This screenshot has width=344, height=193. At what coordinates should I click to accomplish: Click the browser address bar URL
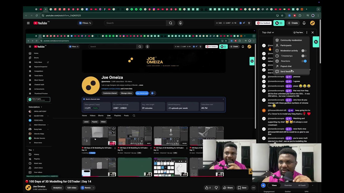coord(63,16)
